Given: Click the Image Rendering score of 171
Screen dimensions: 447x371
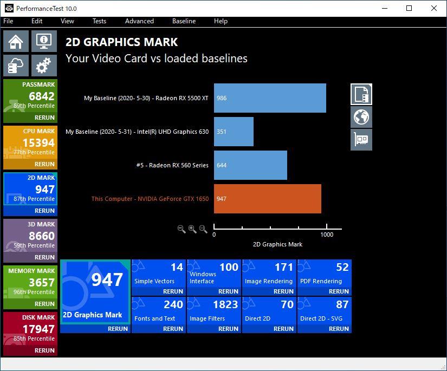Looking at the screenshot, I should 284,267.
